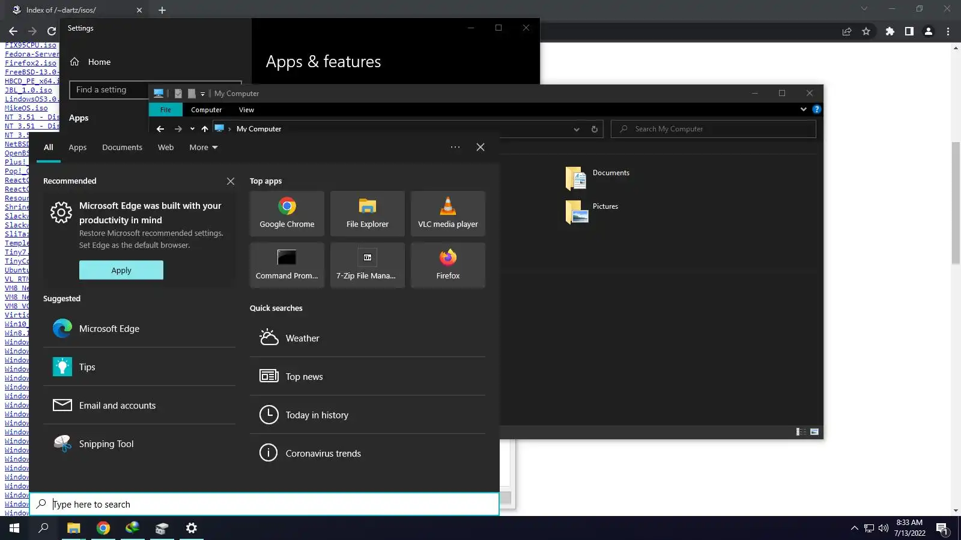This screenshot has width=961, height=540.
Task: Switch to the Documents search tab
Action: (x=123, y=148)
